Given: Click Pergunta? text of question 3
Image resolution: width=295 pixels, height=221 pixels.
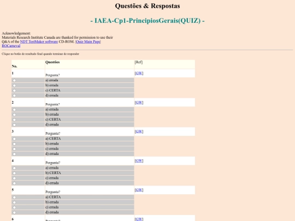Looking at the screenshot, I should click(x=52, y=134).
